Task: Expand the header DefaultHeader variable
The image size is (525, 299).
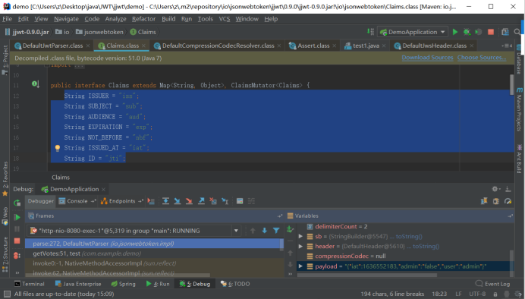Action: (300, 247)
